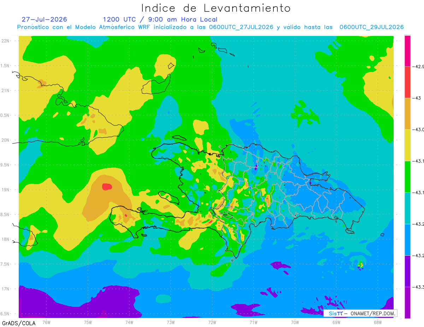The height and width of the screenshot is (327, 424).
Task: Click the '19N' latitude label
Action: pos(6,189)
